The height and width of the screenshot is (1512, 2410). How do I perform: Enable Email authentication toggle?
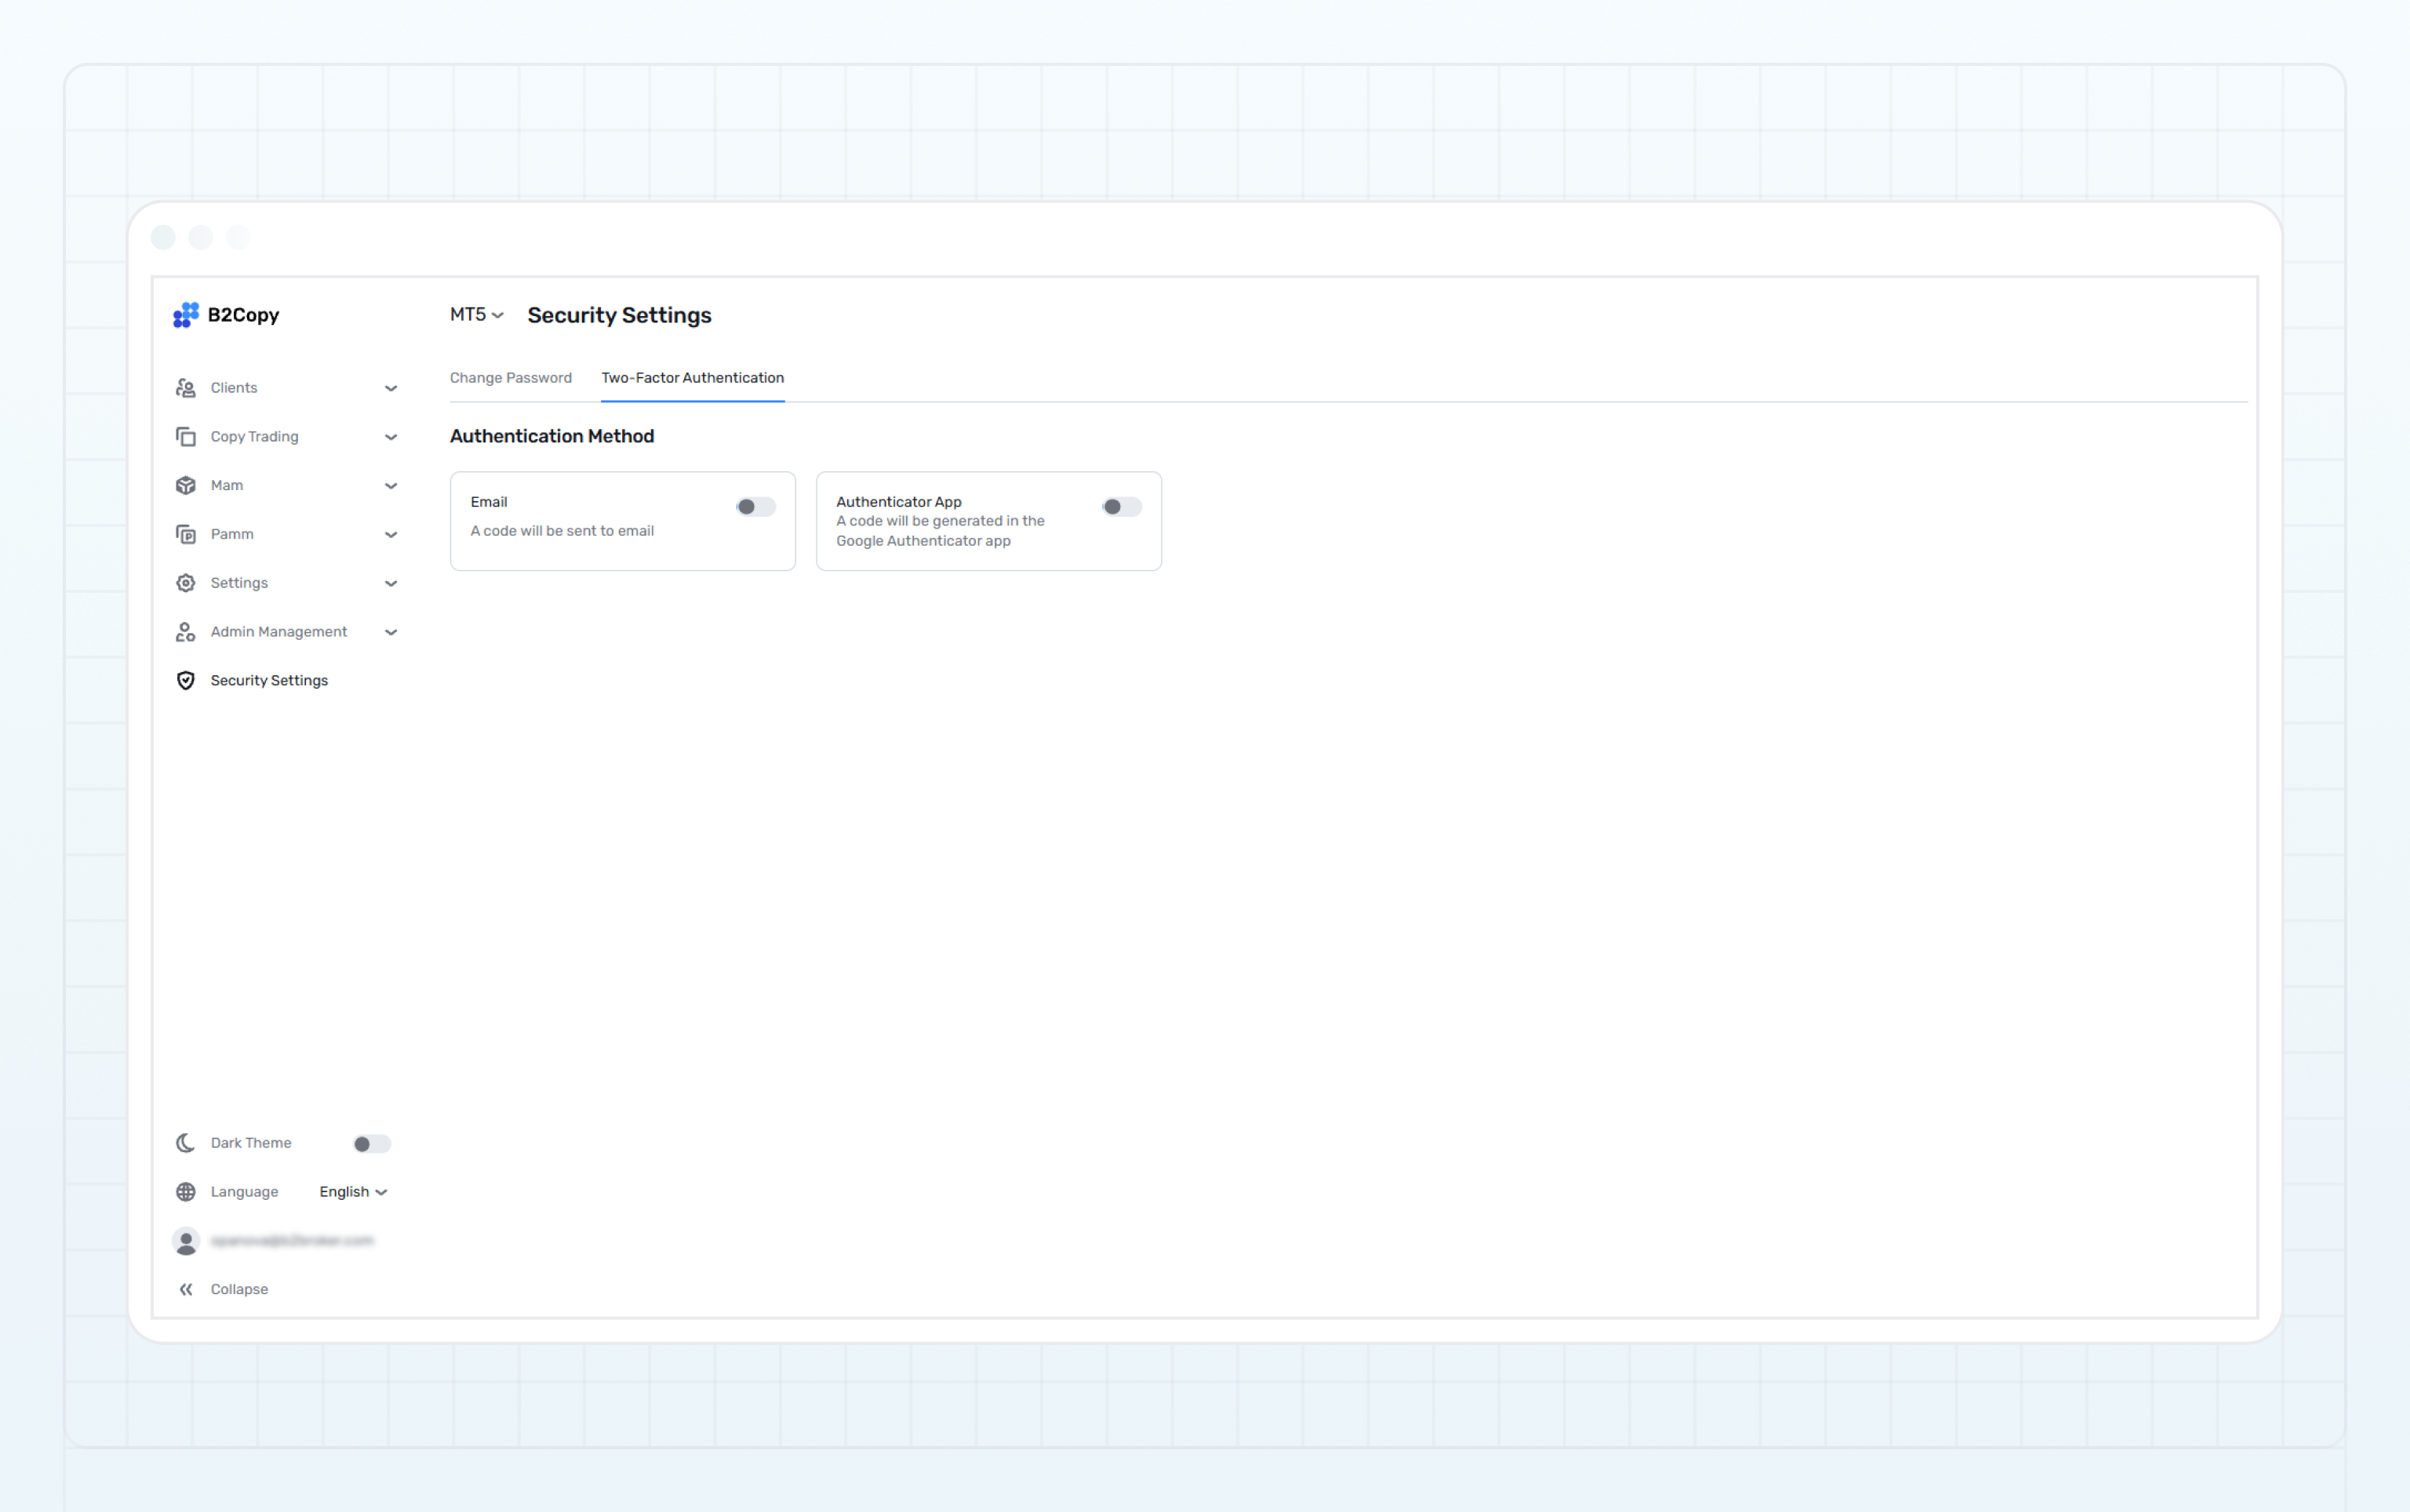[757, 506]
